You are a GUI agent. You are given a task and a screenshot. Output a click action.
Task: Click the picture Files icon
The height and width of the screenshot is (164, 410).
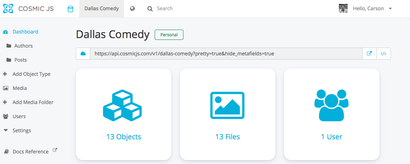point(227,105)
